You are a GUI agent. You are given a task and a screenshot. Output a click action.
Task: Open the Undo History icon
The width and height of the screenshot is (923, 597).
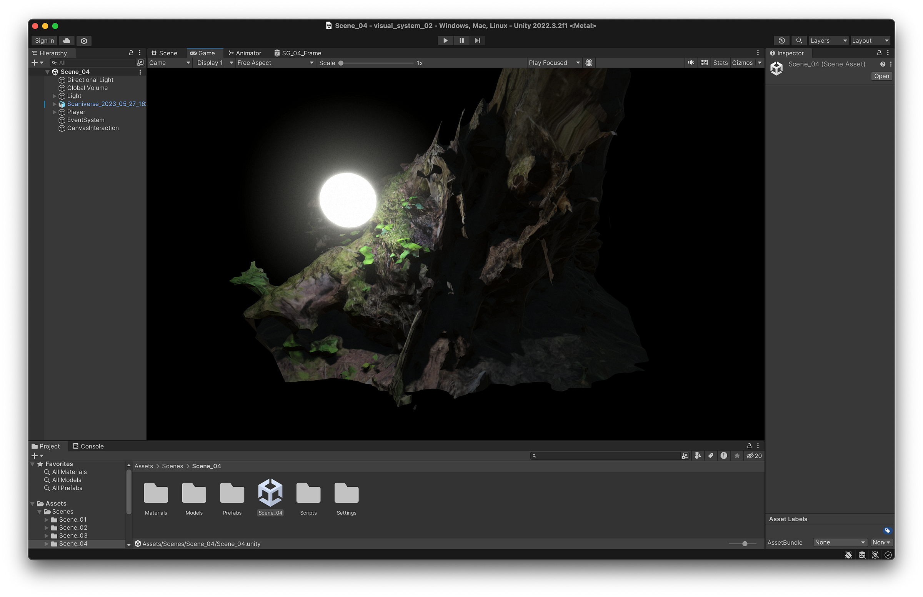[781, 41]
